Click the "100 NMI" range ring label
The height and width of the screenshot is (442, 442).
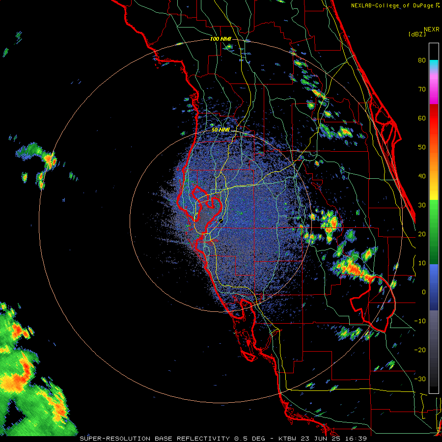tap(221, 39)
